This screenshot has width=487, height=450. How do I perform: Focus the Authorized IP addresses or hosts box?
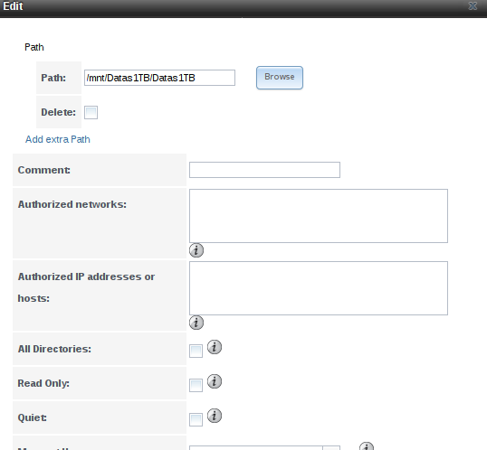tap(319, 288)
